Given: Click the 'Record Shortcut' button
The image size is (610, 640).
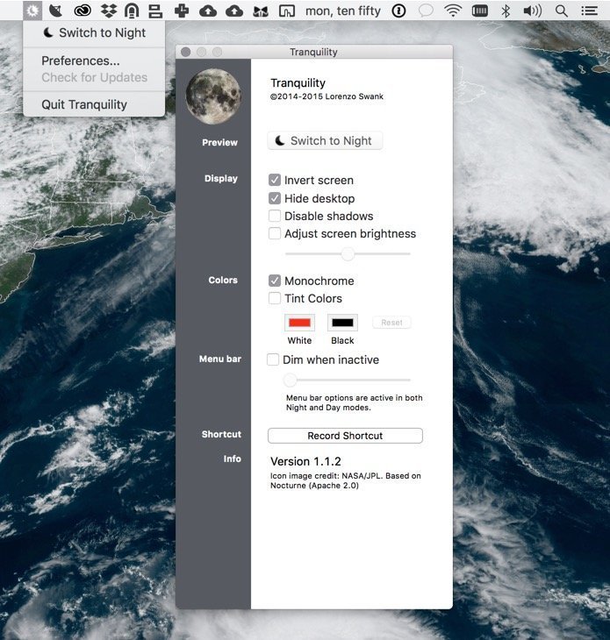Looking at the screenshot, I should [345, 436].
